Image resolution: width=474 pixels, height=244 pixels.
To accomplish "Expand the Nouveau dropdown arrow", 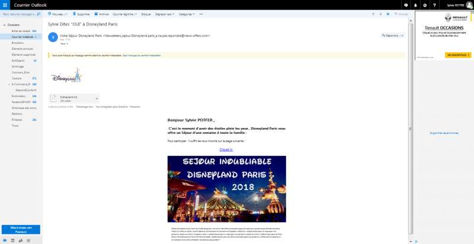I will [x=65, y=13].
